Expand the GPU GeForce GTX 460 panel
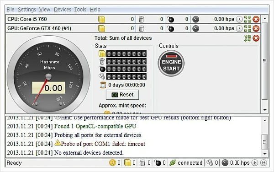 (x=248, y=28)
